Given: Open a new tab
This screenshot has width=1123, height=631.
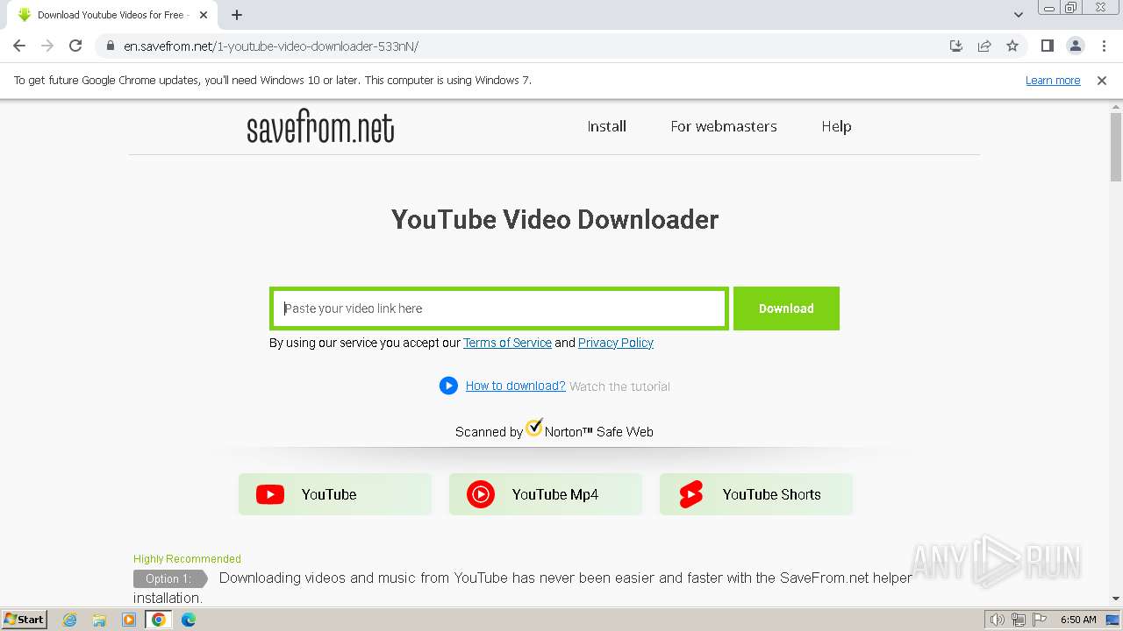Looking at the screenshot, I should pos(237,15).
